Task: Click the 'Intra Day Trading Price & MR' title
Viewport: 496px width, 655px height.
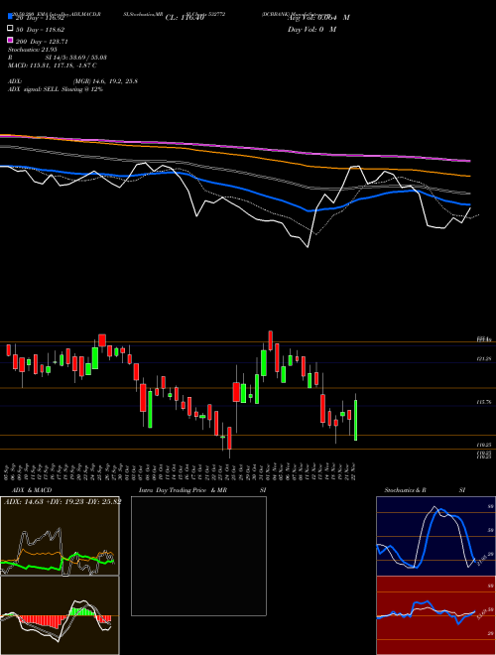Action: [183, 490]
